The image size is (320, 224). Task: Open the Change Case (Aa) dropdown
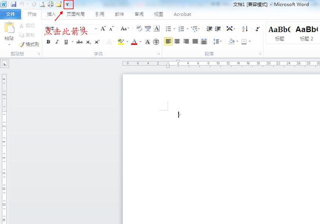click(x=124, y=28)
